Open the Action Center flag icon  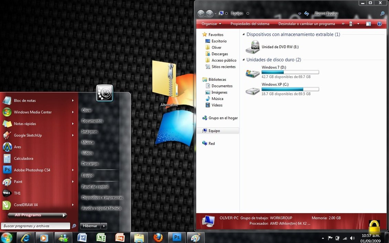coord(330,238)
